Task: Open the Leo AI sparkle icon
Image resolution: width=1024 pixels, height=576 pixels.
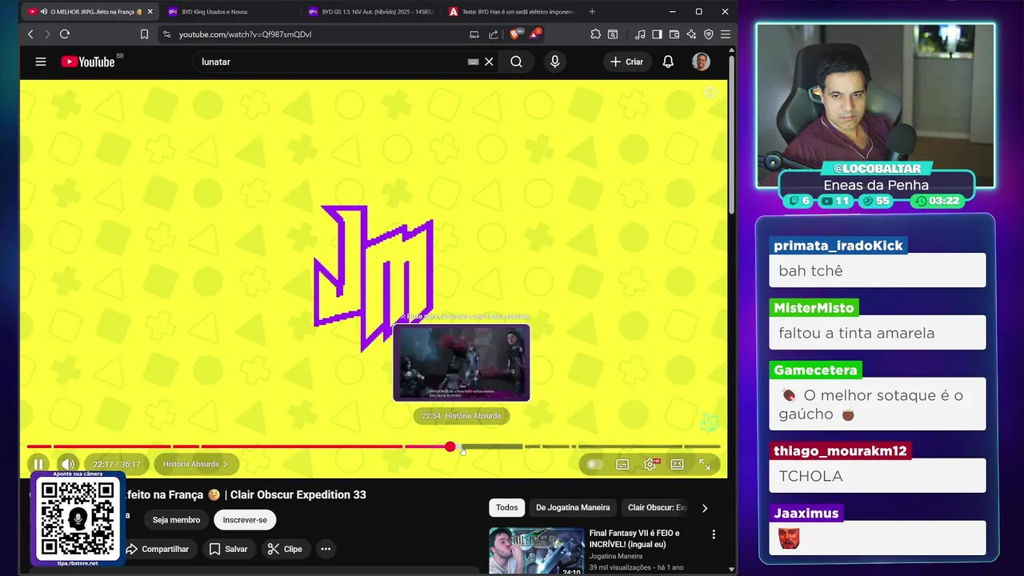Action: coord(691,34)
